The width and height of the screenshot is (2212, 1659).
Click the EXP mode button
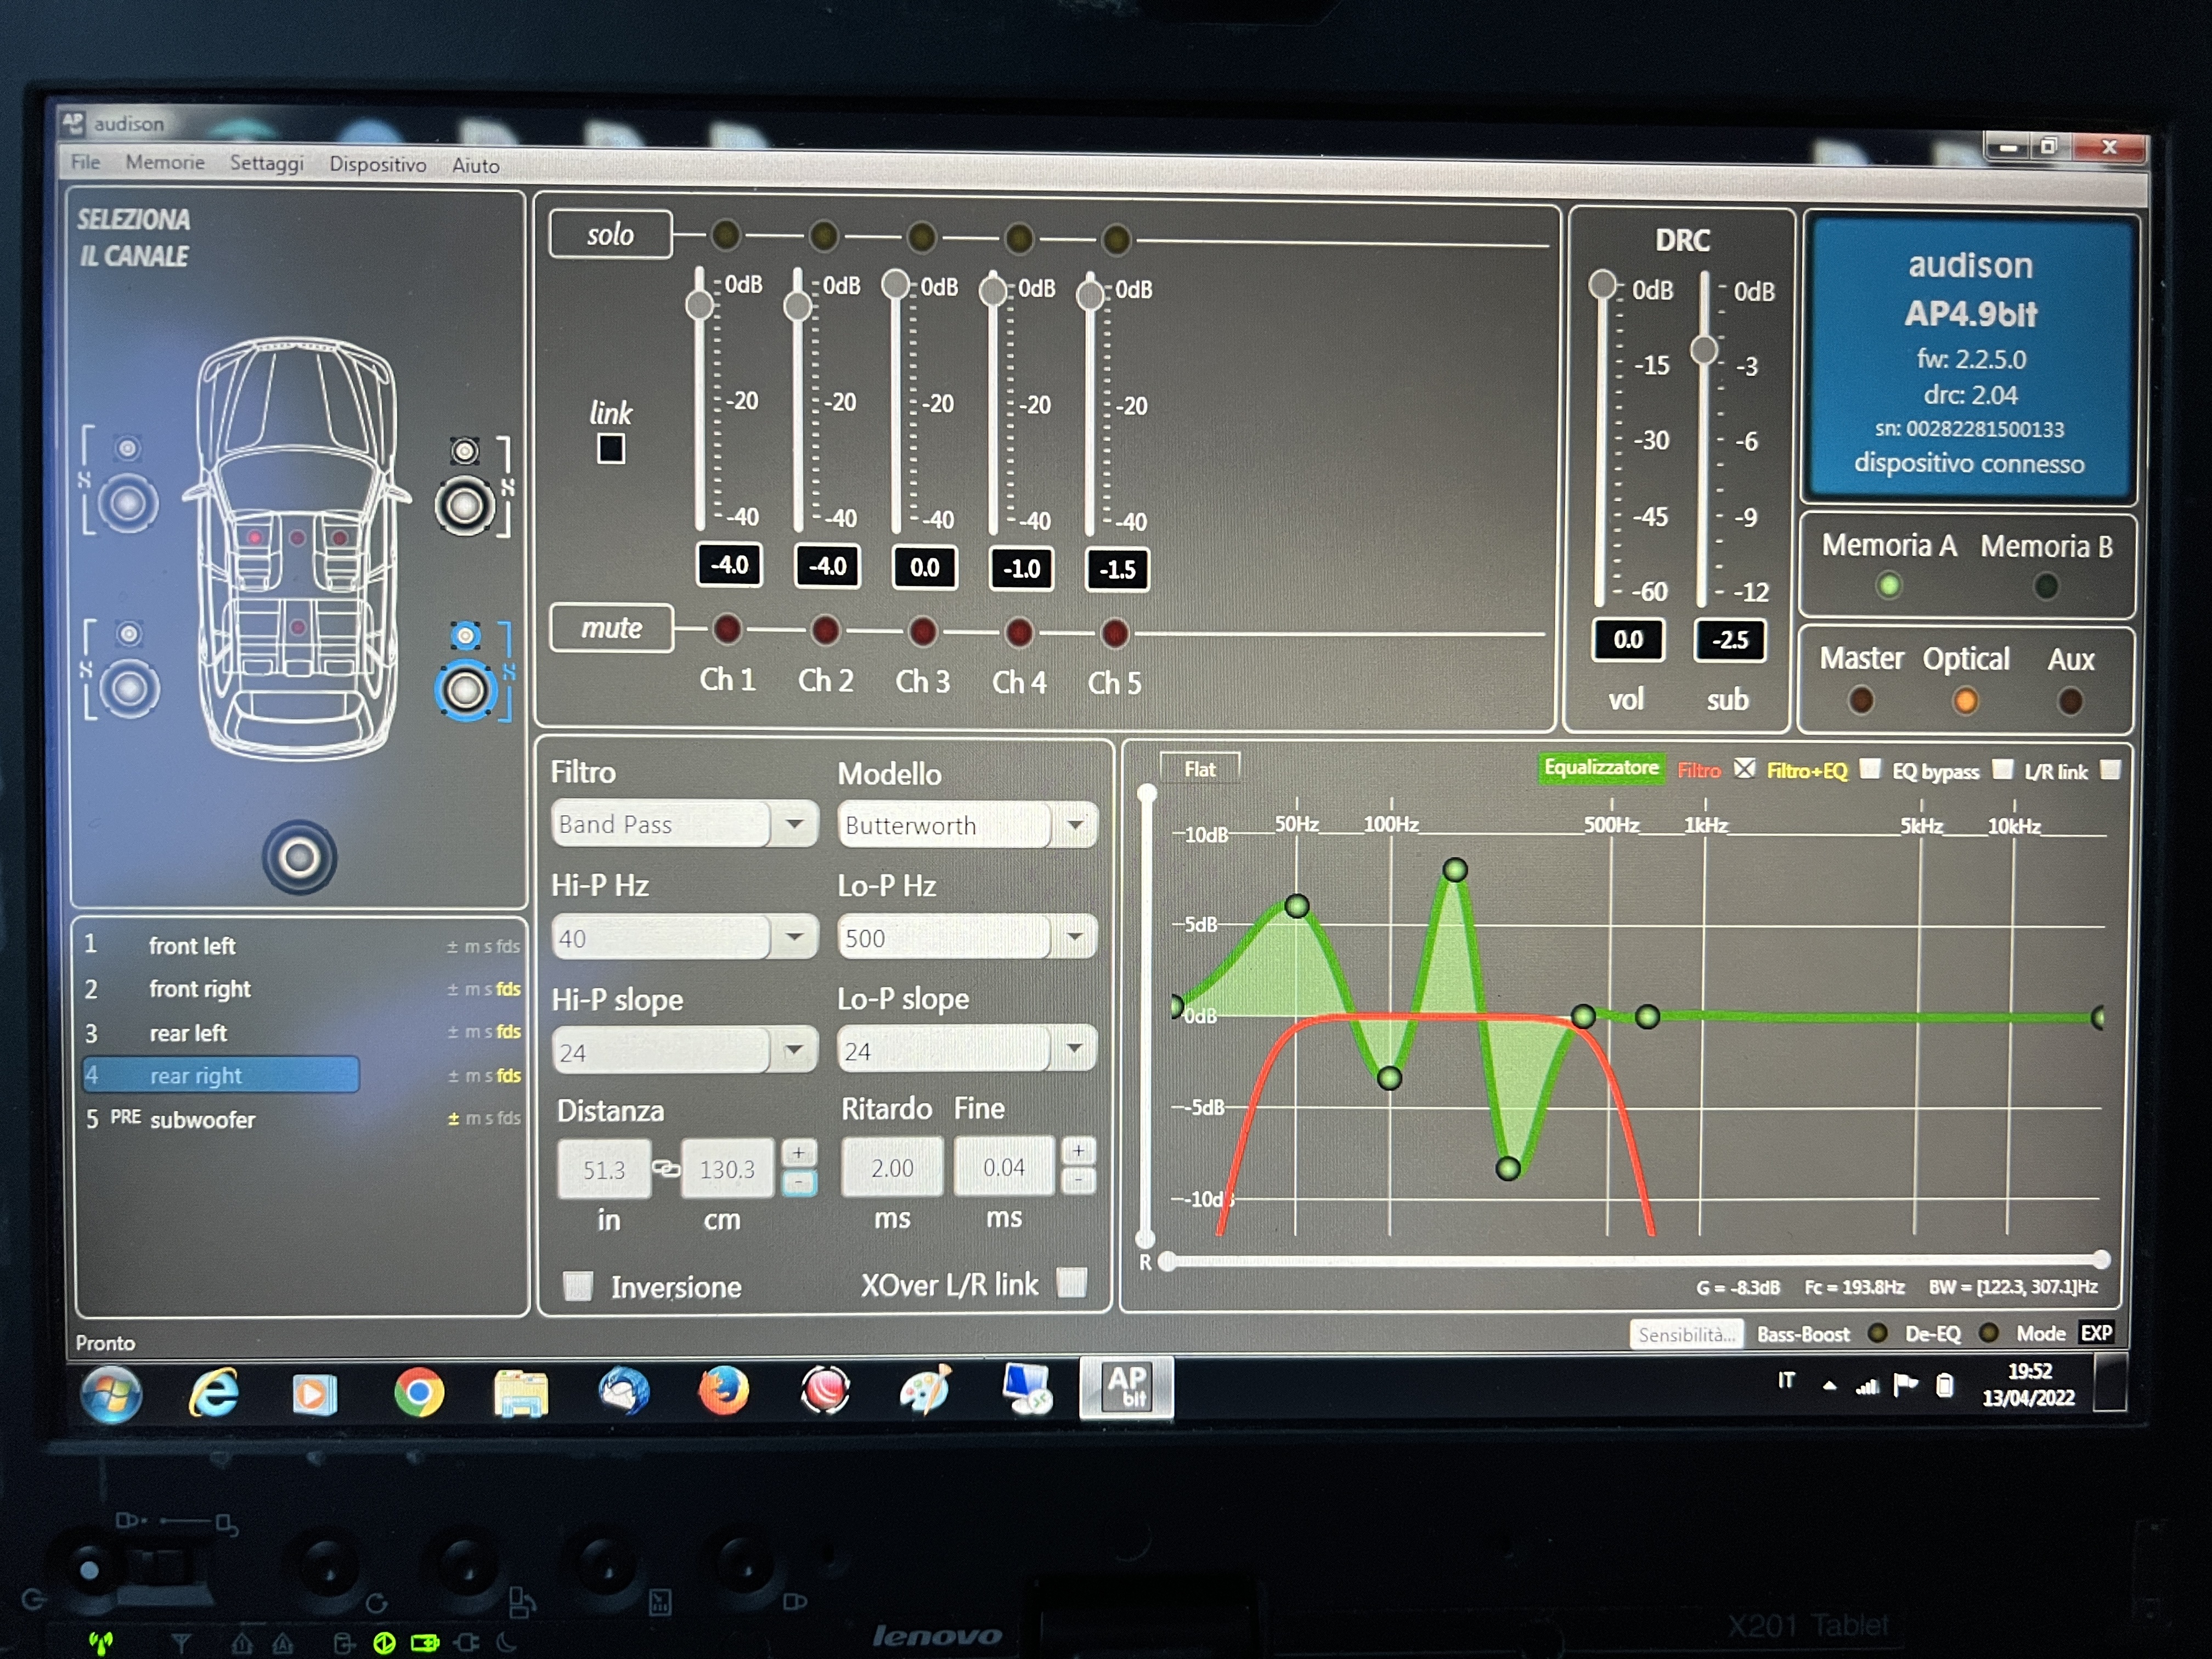pos(2096,1333)
